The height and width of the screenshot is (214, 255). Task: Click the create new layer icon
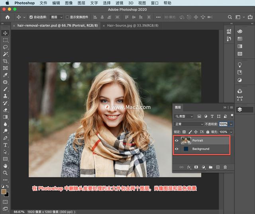218,168
